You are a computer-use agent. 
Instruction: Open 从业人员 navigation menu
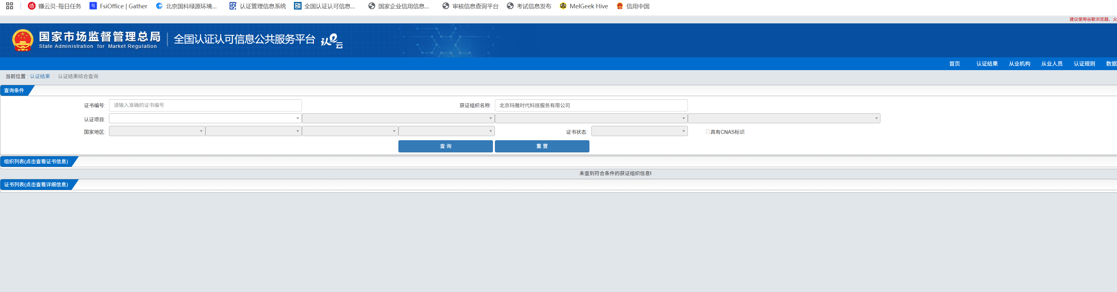[1052, 64]
